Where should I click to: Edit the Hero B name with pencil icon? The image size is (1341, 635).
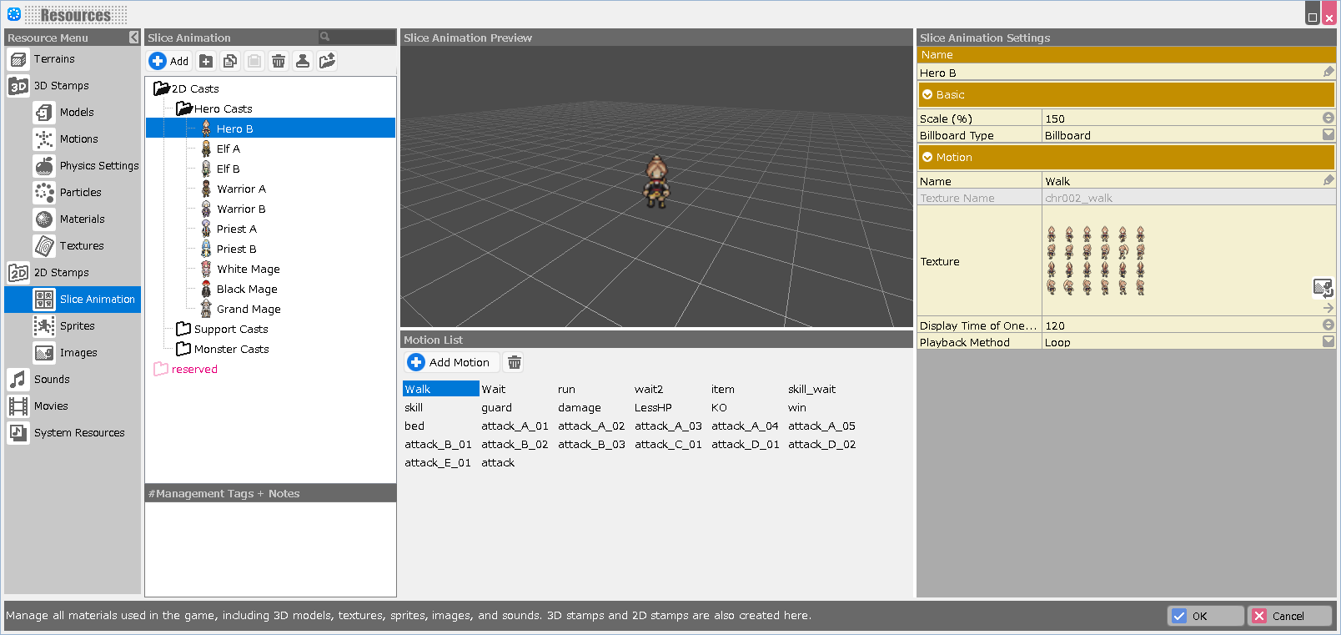(1328, 73)
